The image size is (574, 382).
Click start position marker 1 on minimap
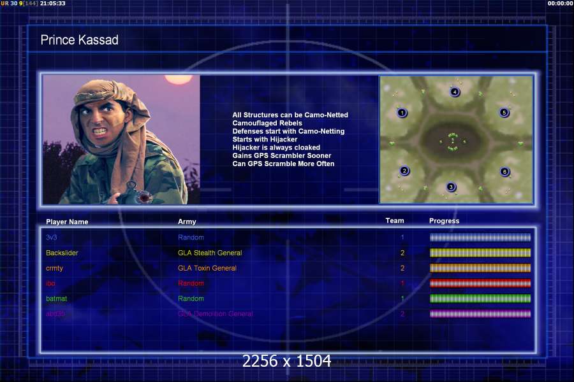click(x=402, y=113)
